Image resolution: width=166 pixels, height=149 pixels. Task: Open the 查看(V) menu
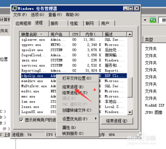click(x=55, y=15)
